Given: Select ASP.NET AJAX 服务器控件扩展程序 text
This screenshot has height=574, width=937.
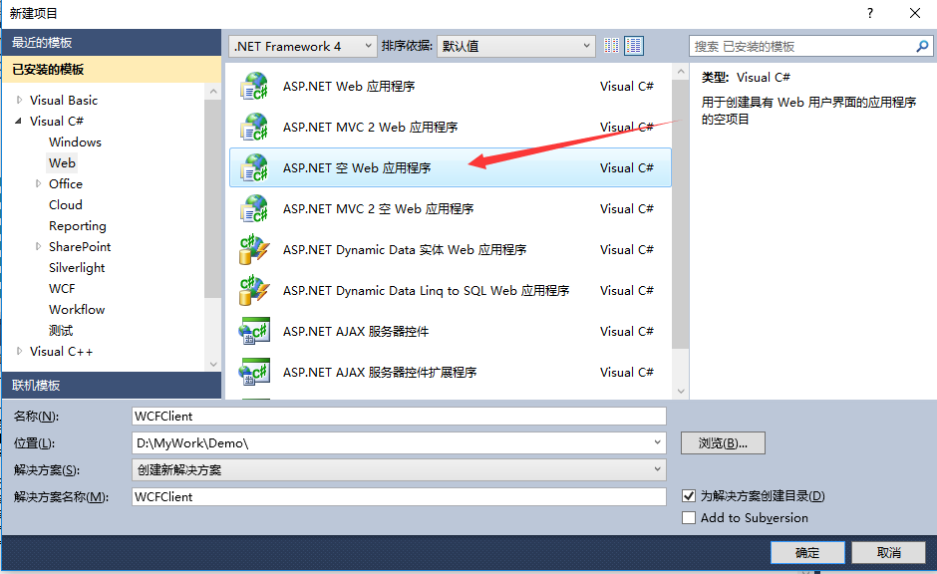Looking at the screenshot, I should click(x=380, y=372).
